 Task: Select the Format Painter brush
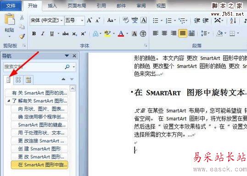click(22, 37)
